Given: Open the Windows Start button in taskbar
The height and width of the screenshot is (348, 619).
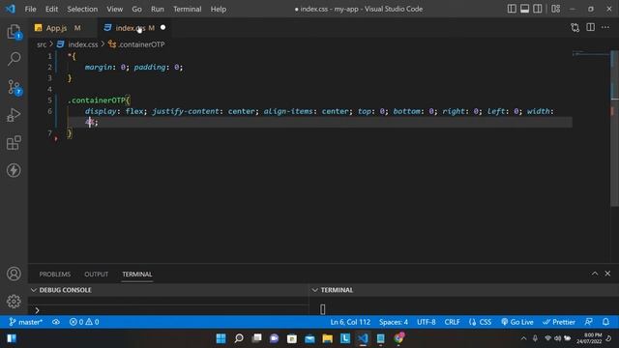Looking at the screenshot, I should point(221,338).
